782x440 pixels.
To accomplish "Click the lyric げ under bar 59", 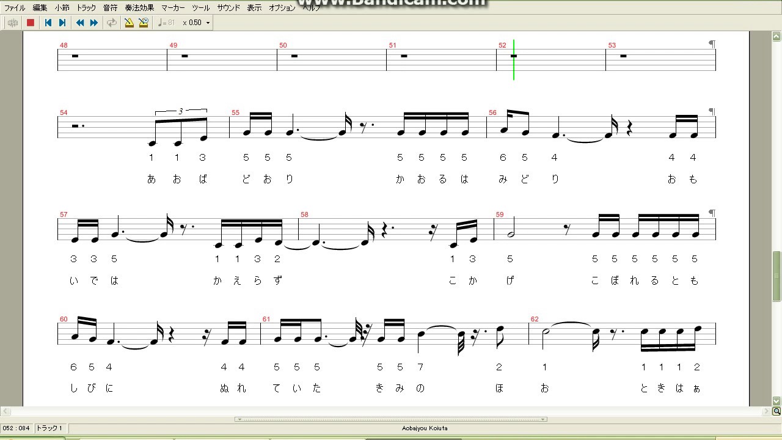I will tap(510, 280).
